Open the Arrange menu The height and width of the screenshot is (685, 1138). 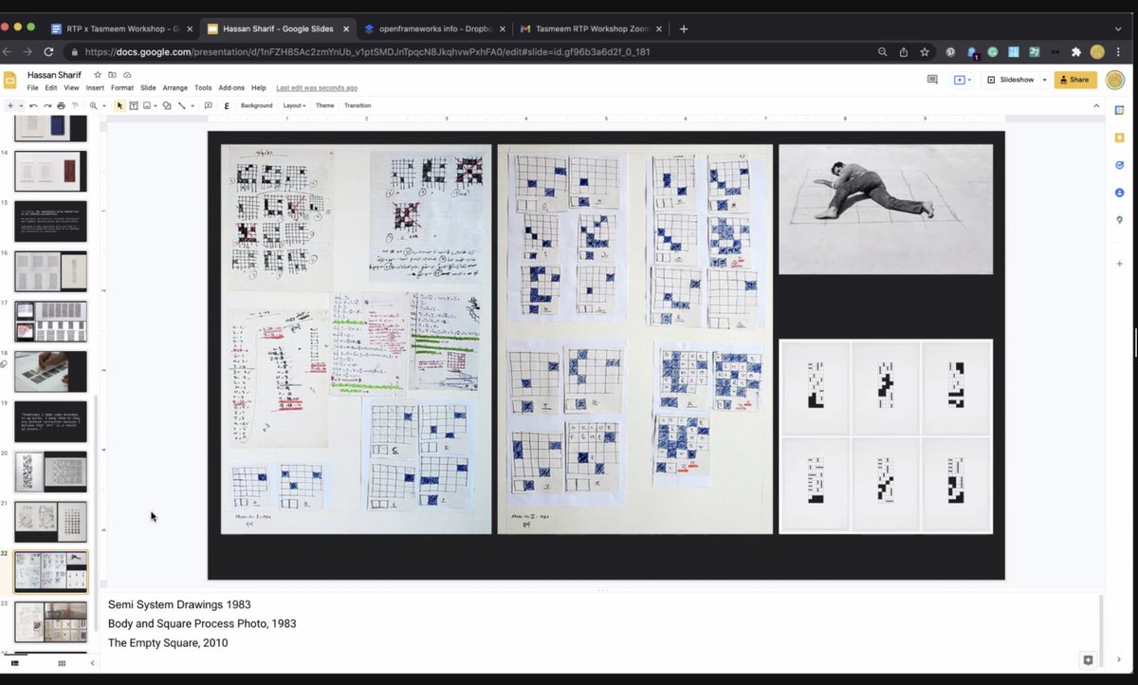pyautogui.click(x=174, y=87)
